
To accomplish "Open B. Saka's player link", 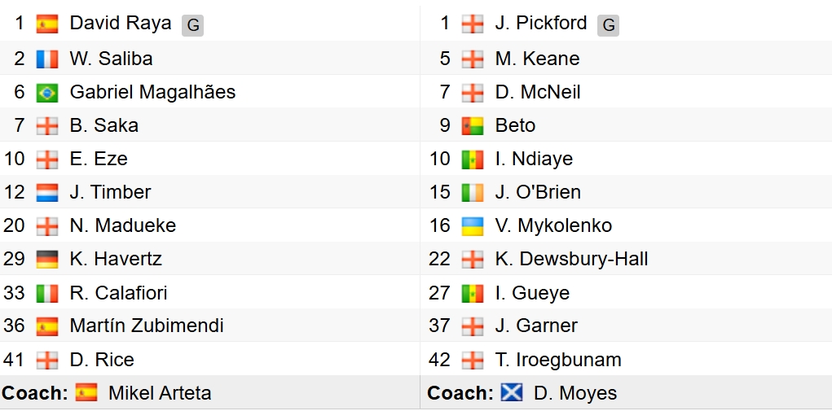I will [104, 125].
